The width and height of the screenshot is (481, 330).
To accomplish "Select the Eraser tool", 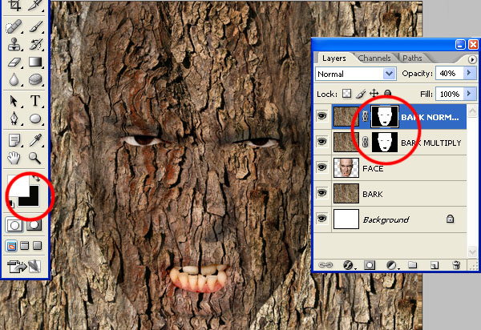I will 15,62.
